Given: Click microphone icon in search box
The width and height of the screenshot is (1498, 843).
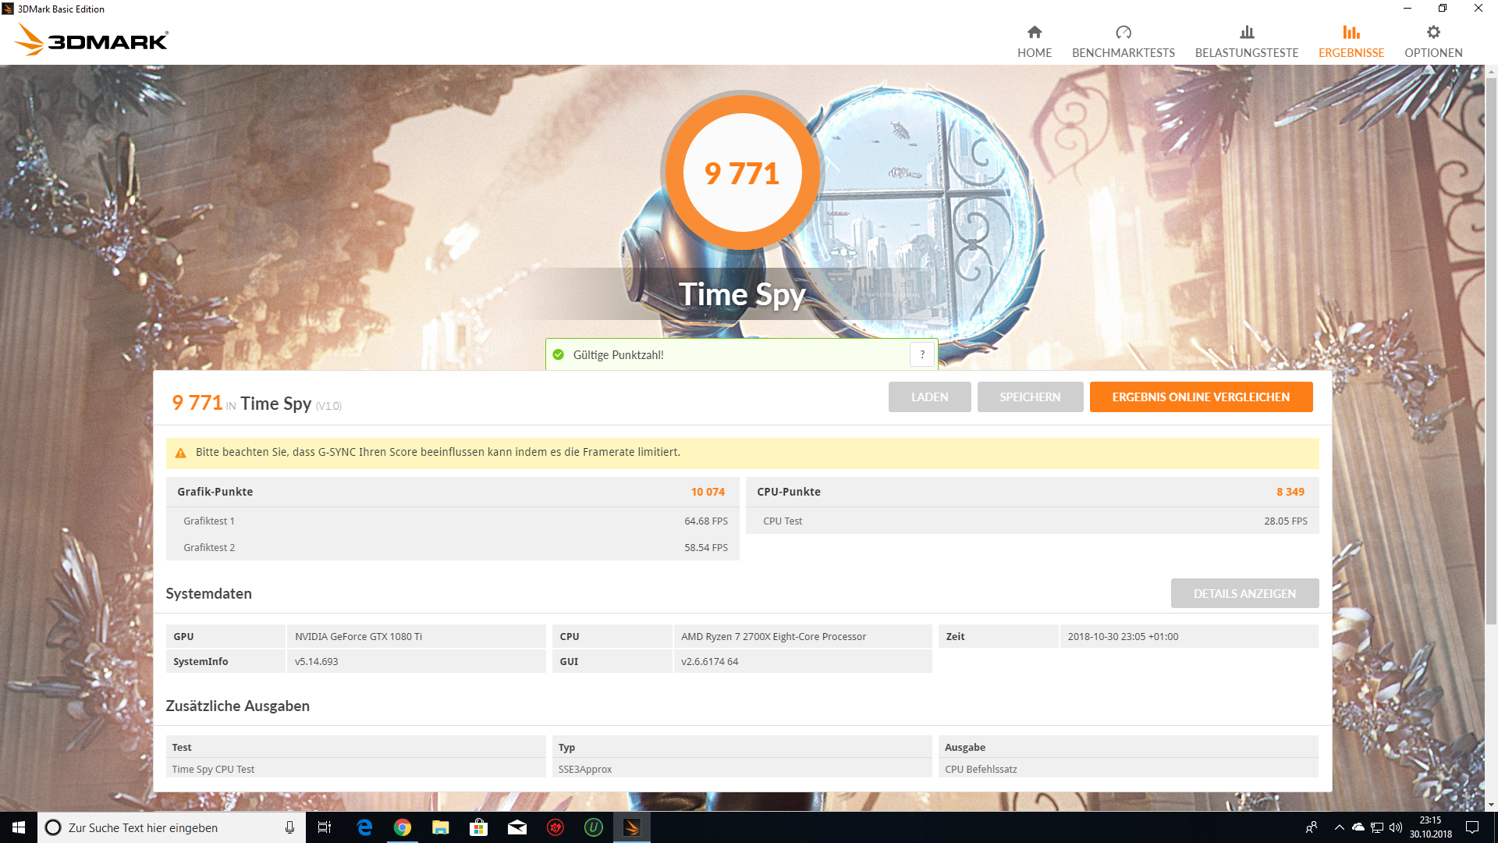Looking at the screenshot, I should 289,827.
